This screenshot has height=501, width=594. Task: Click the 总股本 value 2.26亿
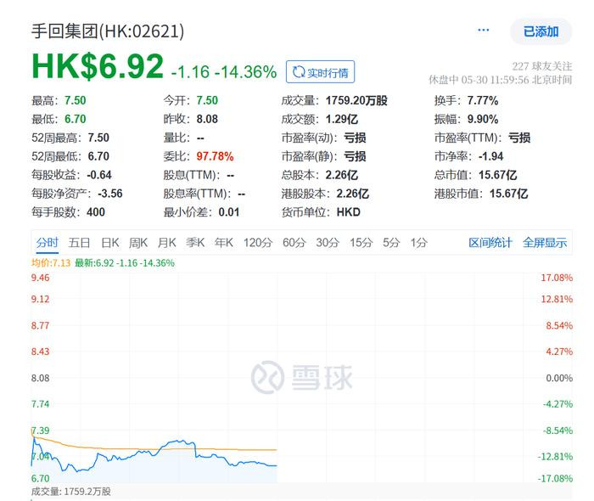341,175
